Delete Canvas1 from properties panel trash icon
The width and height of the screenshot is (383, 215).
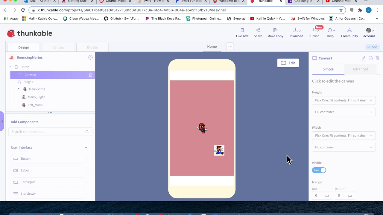(x=377, y=58)
